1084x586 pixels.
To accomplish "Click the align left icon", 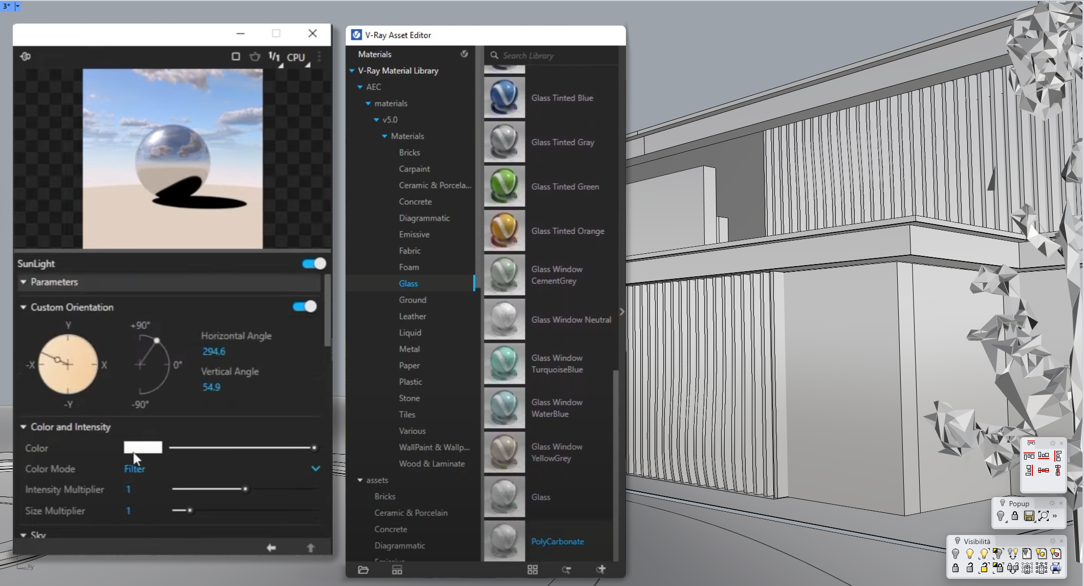I will point(1057,455).
